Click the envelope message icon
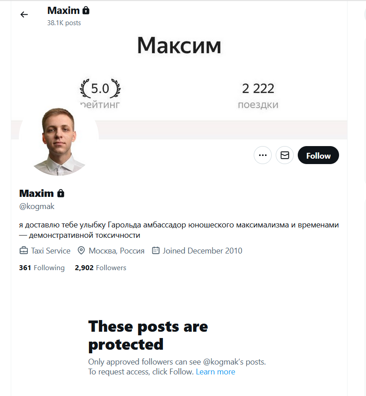This screenshot has height=396, width=366. pos(285,156)
